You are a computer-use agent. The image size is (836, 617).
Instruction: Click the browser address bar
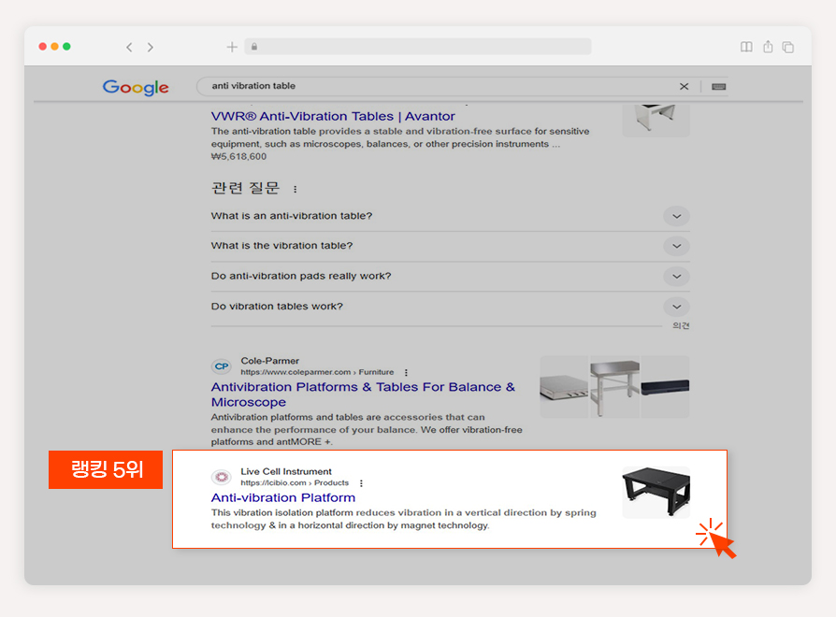pos(418,47)
